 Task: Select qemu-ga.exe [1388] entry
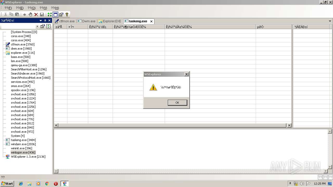pyautogui.click(x=24, y=65)
